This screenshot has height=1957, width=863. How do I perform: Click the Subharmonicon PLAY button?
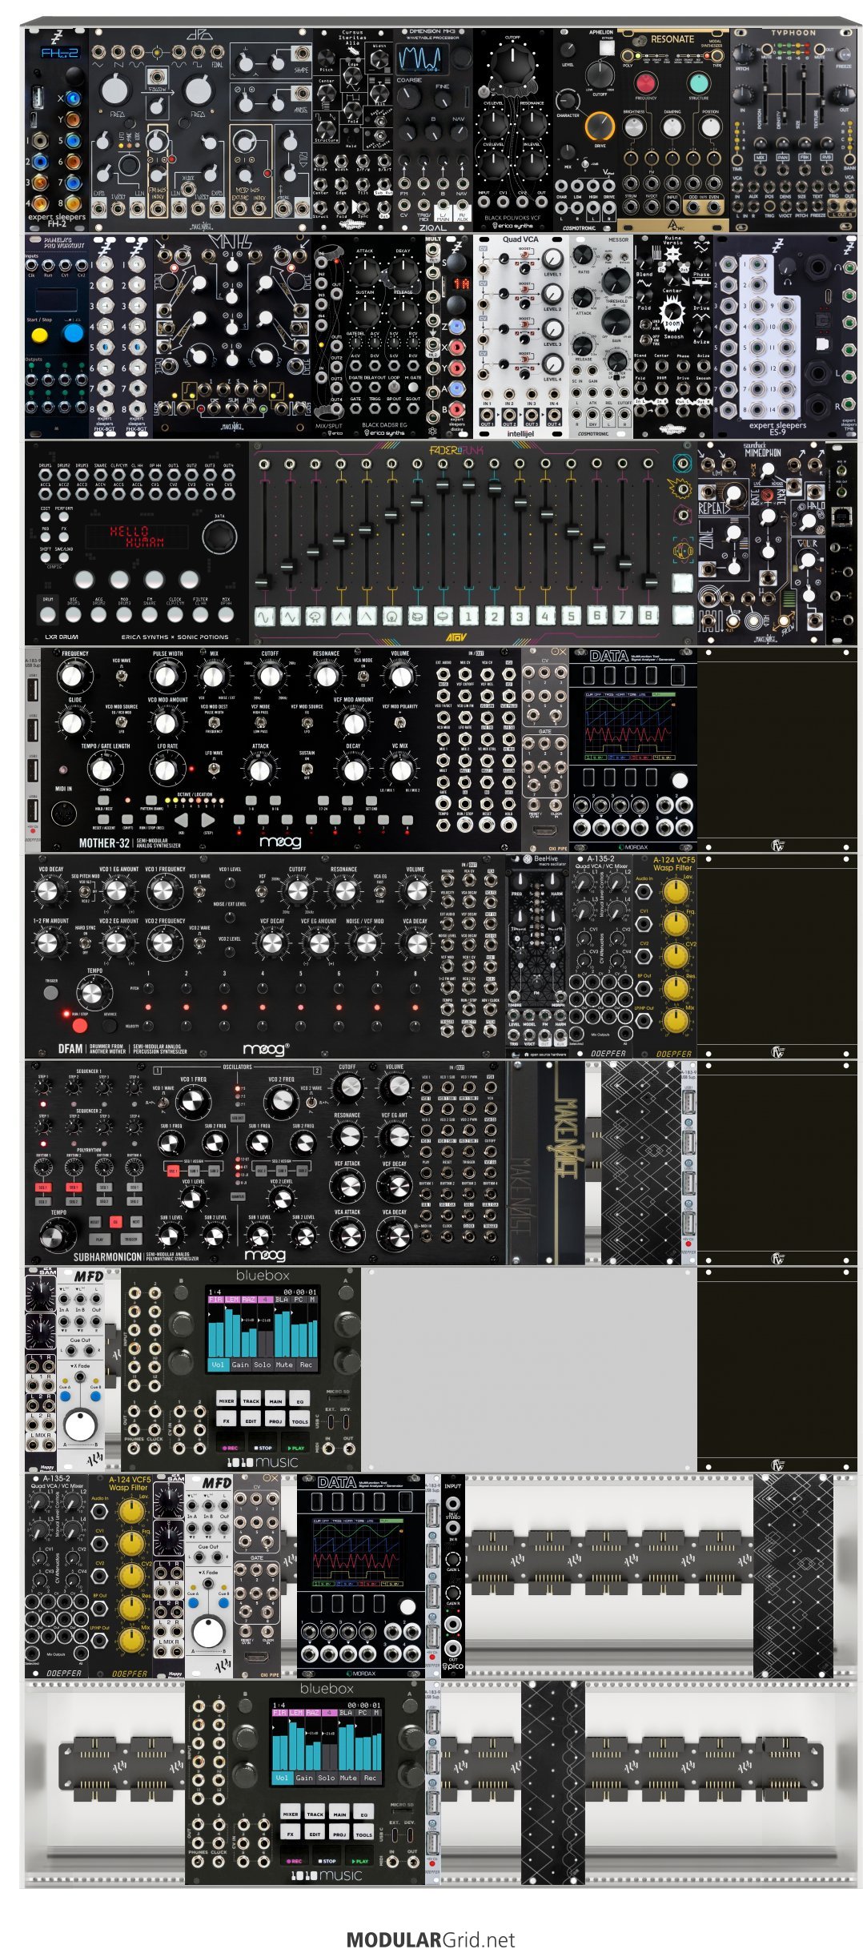coord(99,1238)
